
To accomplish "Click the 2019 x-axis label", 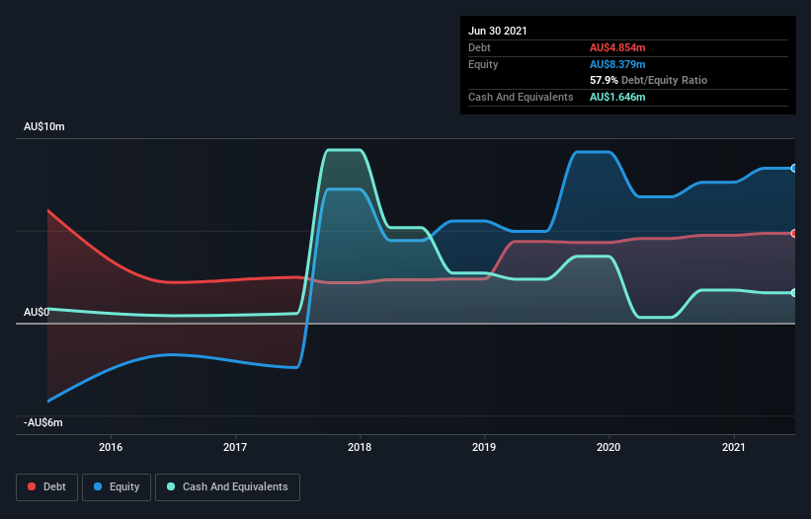I will pos(484,447).
